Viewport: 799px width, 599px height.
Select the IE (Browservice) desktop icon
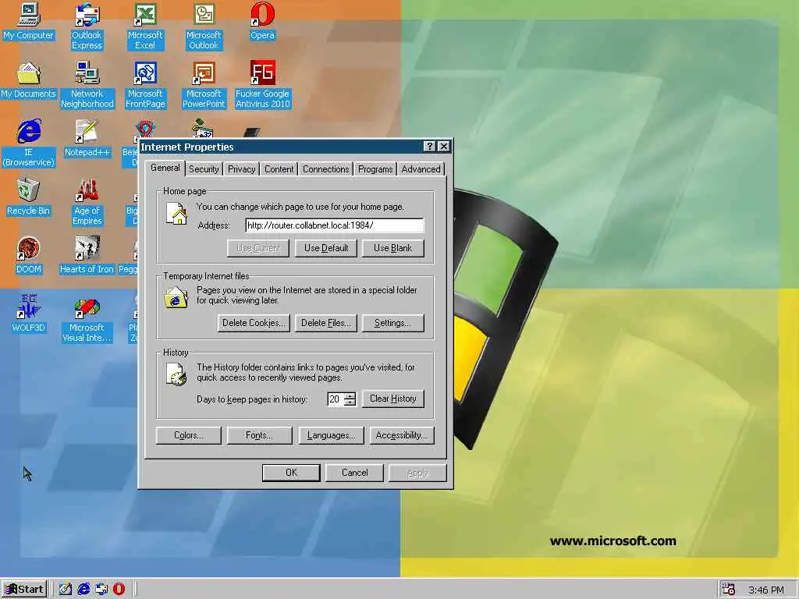[29, 144]
